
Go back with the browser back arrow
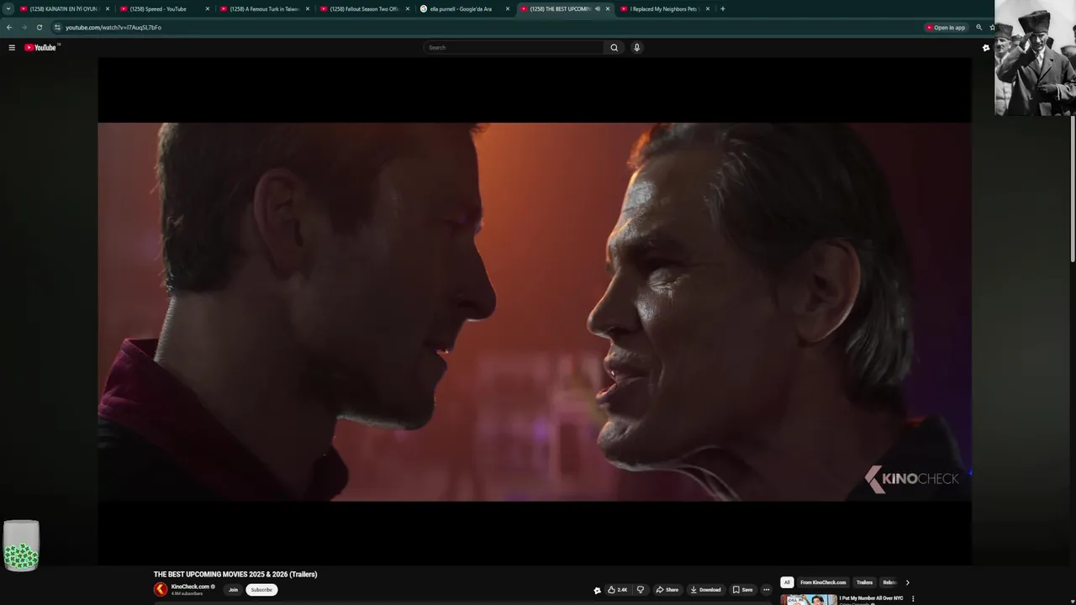[x=9, y=28]
